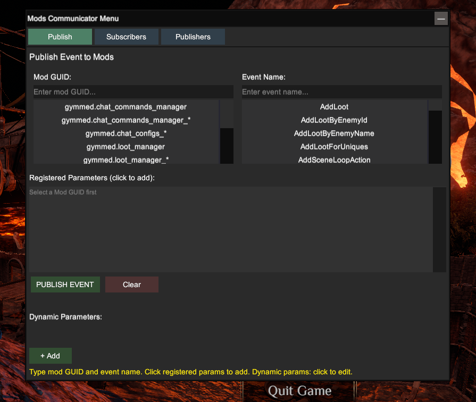Minimize the Mods Communicator Menu window
Viewport: 476px width, 402px height.
click(441, 19)
